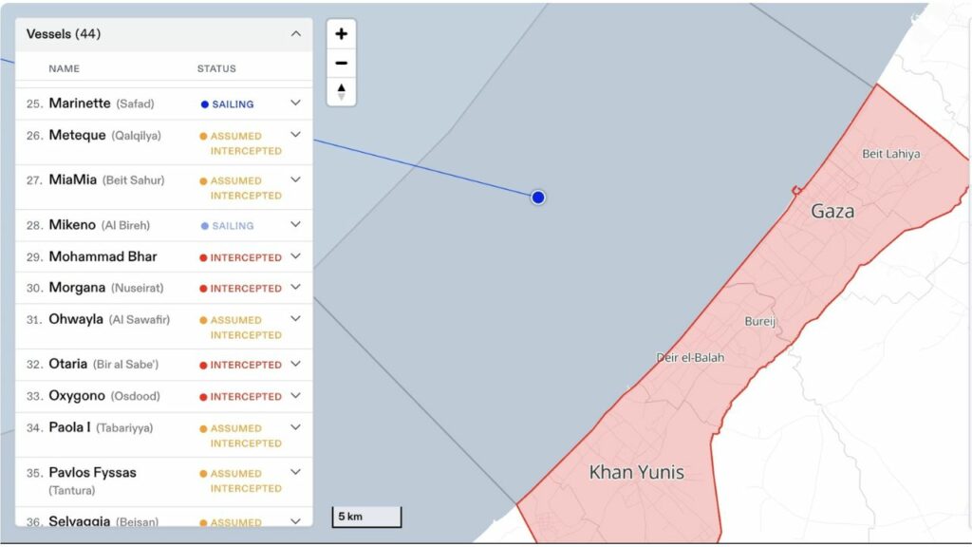
Task: Click the Khan Yunis map label
Action: [x=636, y=472]
